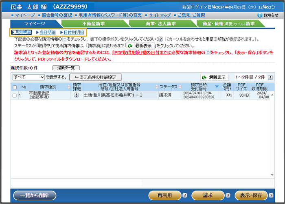Click the 表示条件の詳細設定 button
The height and width of the screenshot is (204, 285).
[95, 77]
